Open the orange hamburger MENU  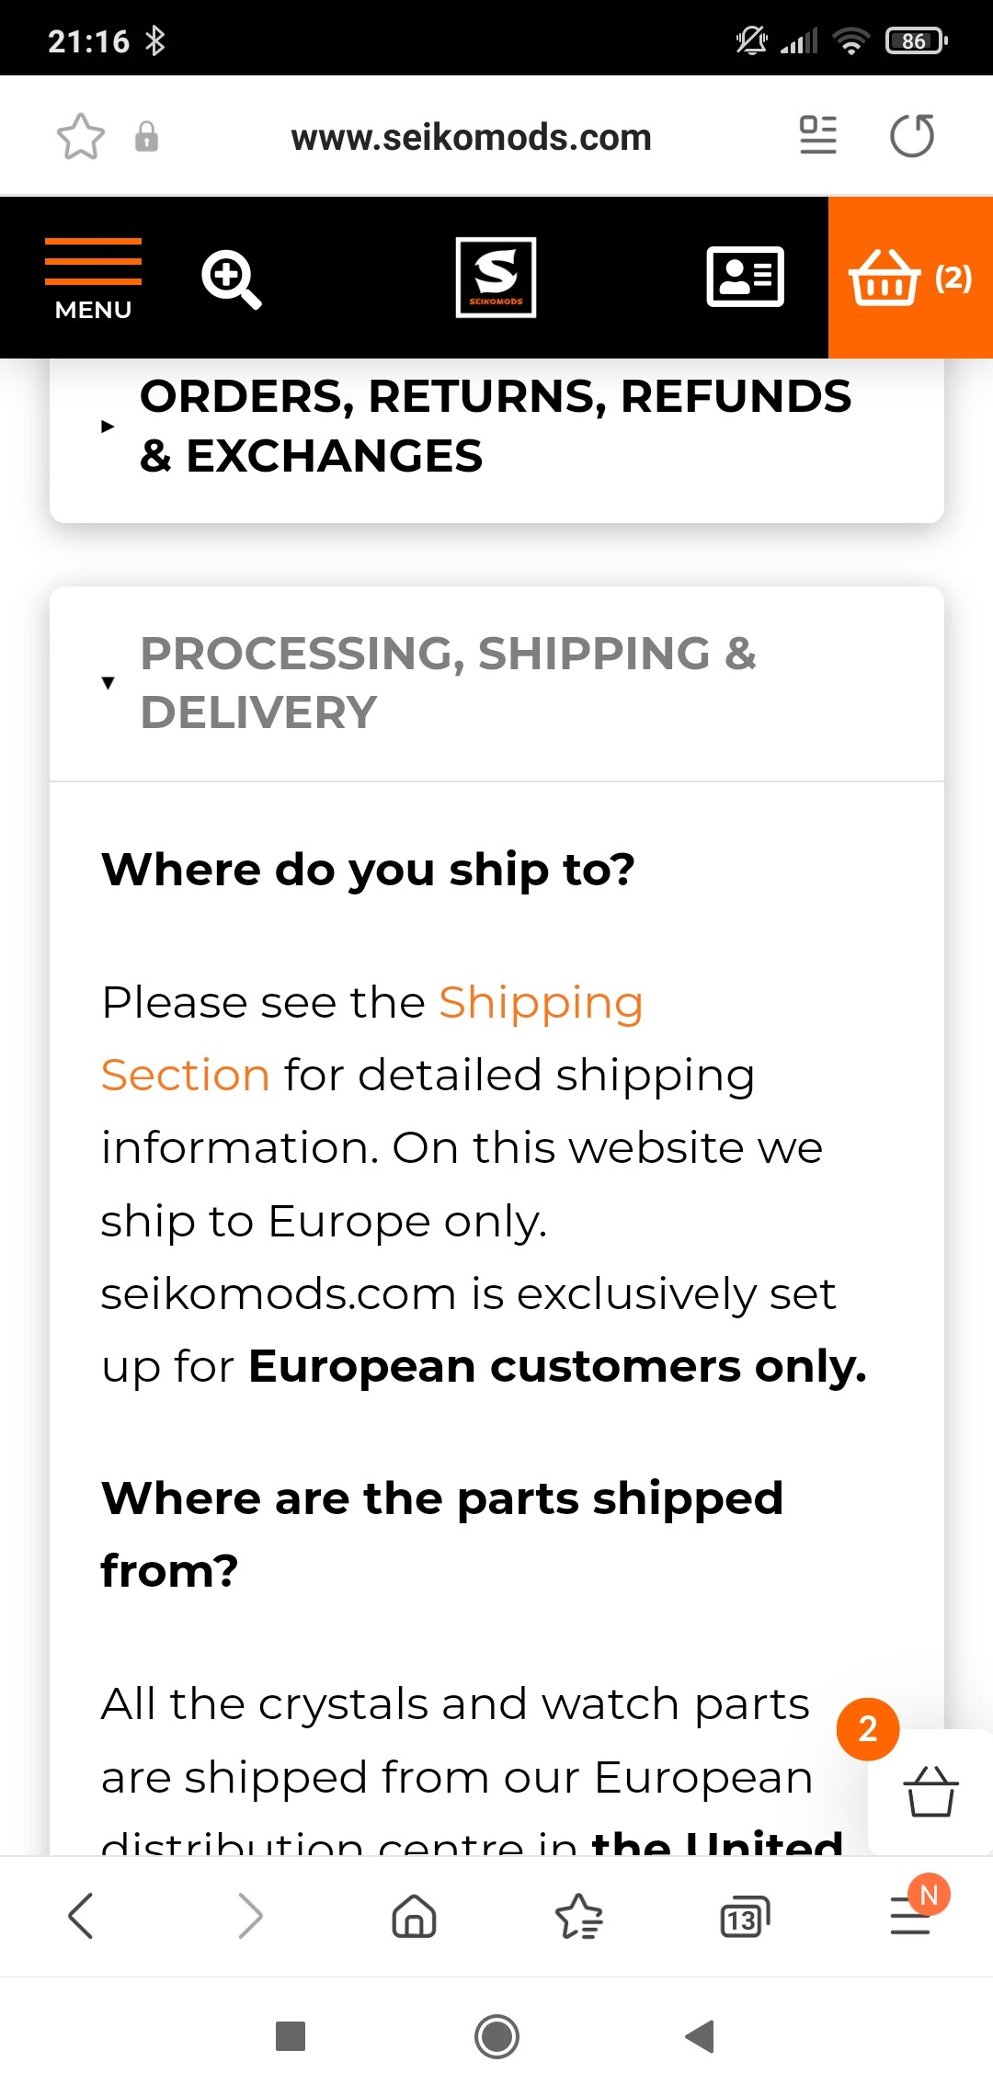93,279
